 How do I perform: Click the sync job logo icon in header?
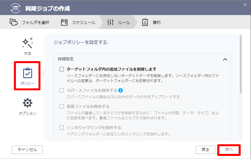click(16, 8)
